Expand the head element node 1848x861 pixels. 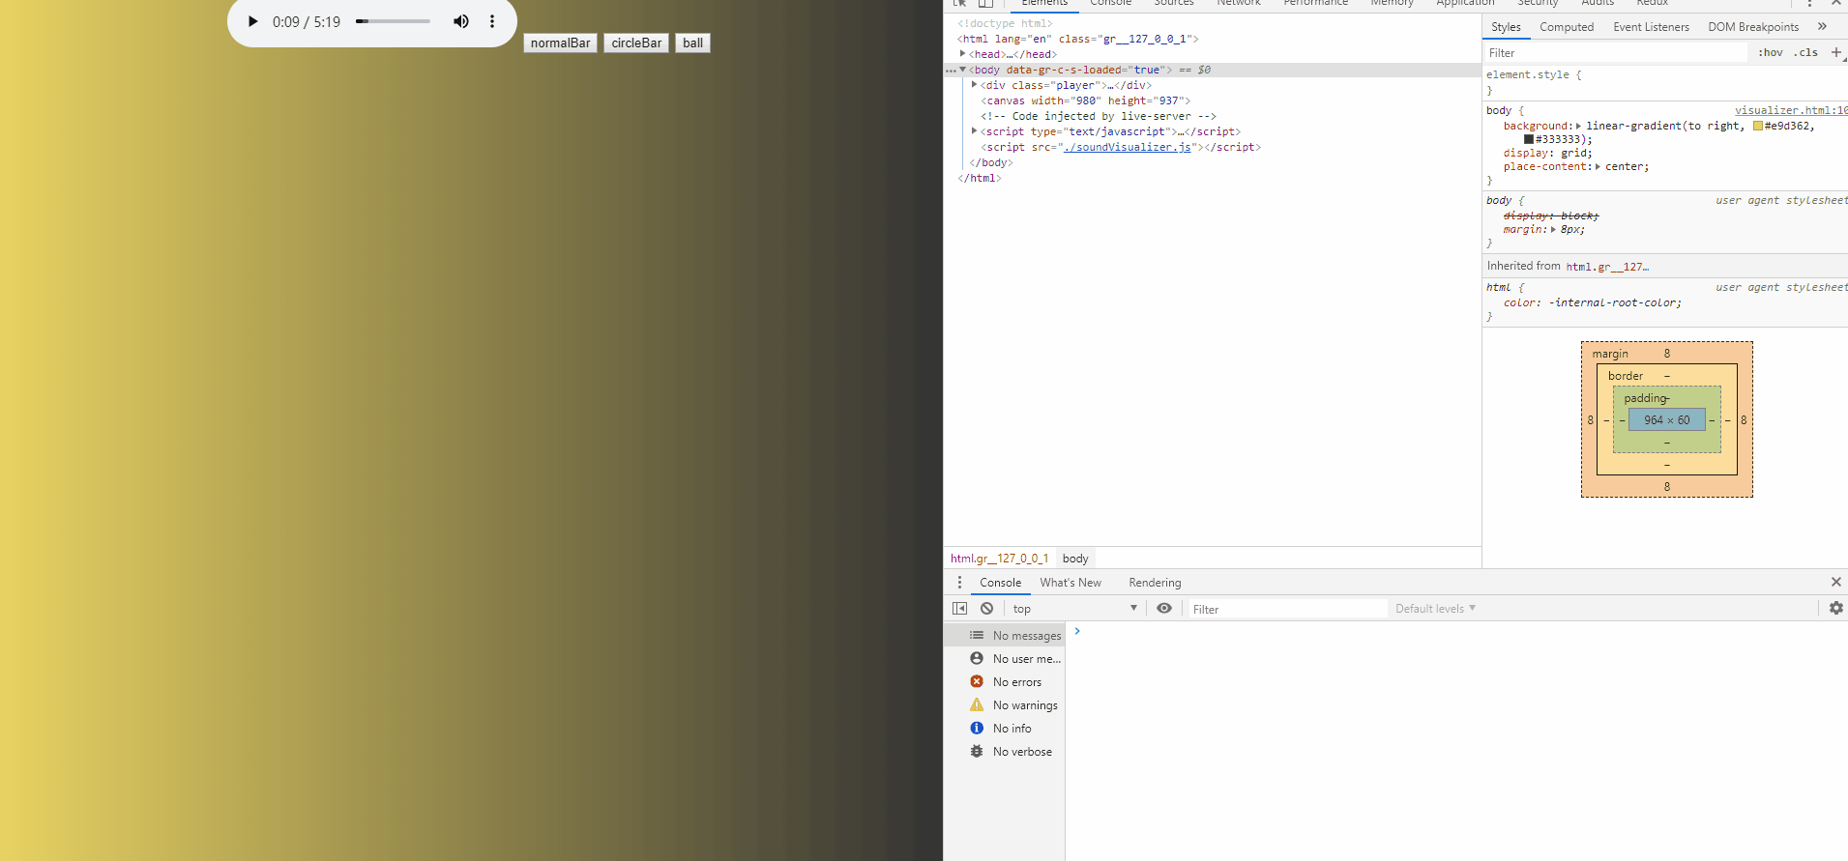(x=962, y=53)
